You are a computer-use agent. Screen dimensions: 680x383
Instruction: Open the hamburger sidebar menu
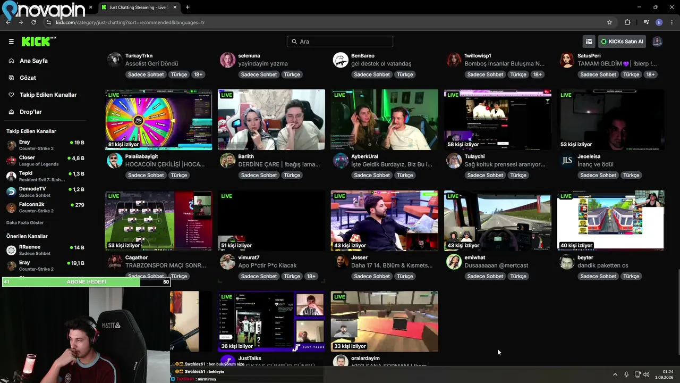click(x=11, y=41)
